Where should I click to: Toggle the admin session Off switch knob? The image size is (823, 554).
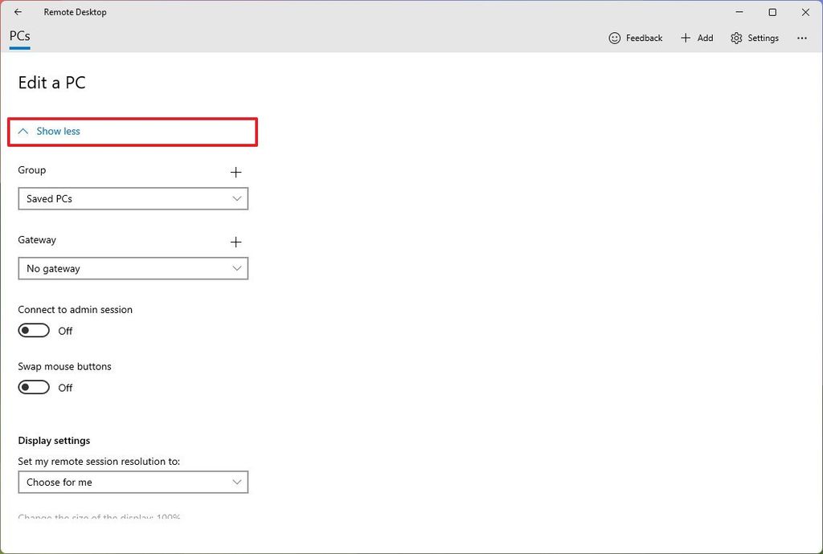click(27, 330)
